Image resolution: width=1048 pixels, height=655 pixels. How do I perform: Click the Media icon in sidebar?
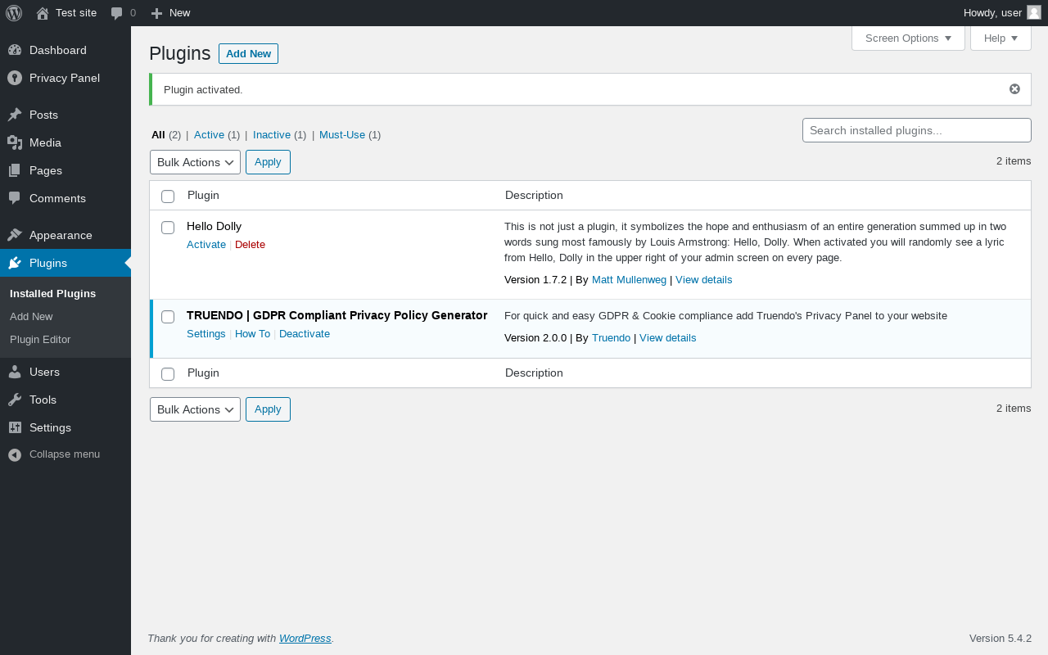15,142
